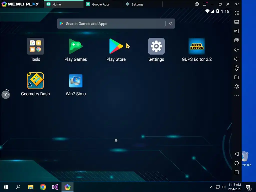The width and height of the screenshot is (256, 192).
Task: Select MEmu Play taskbar icon
Action: (x=67, y=187)
